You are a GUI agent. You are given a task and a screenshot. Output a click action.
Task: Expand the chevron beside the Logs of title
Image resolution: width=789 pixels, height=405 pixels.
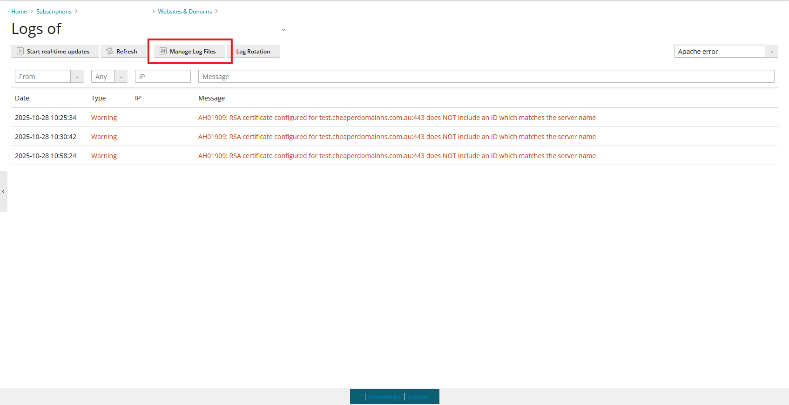[283, 30]
